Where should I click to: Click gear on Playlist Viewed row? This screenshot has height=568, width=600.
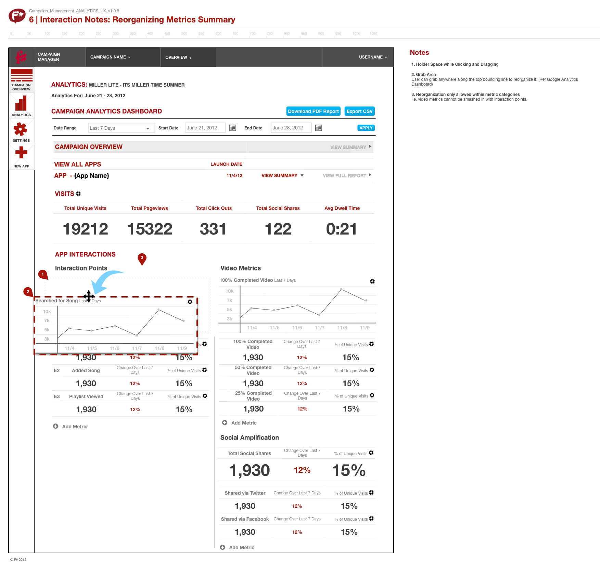point(205,396)
